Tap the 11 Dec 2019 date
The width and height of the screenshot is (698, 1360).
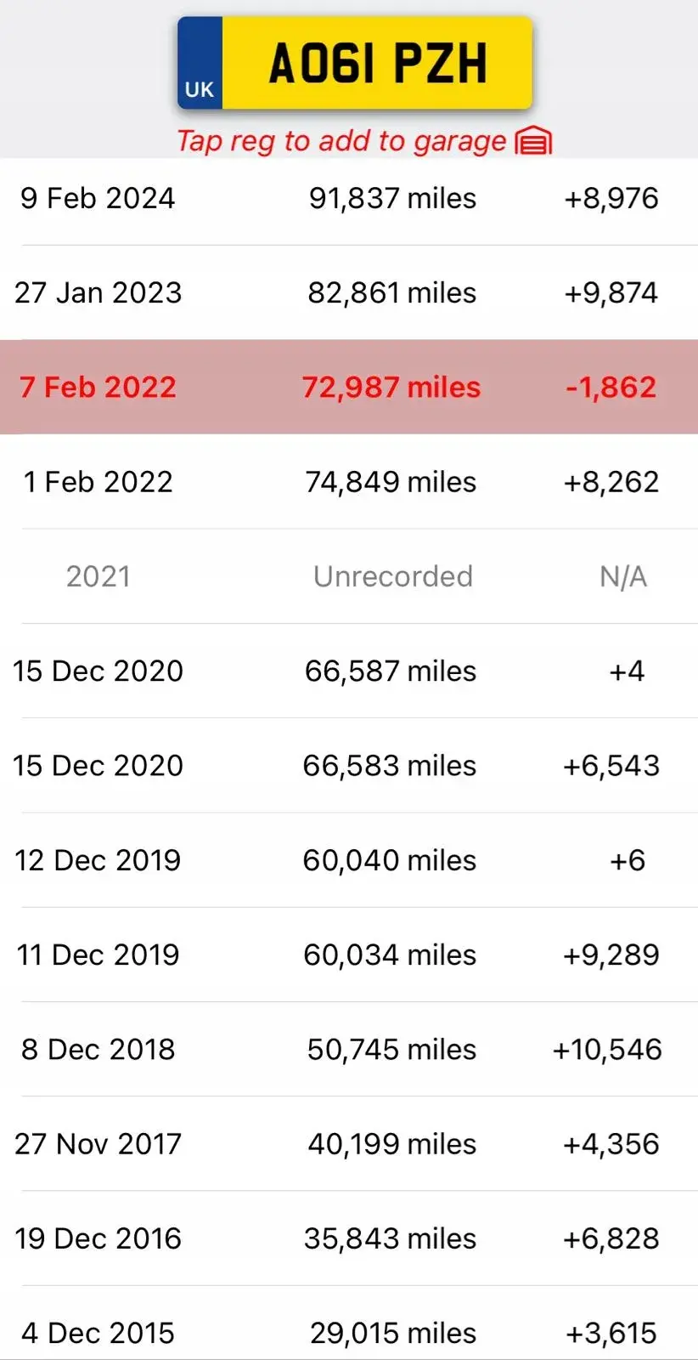coord(99,955)
